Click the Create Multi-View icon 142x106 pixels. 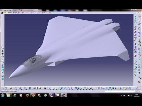point(3,67)
